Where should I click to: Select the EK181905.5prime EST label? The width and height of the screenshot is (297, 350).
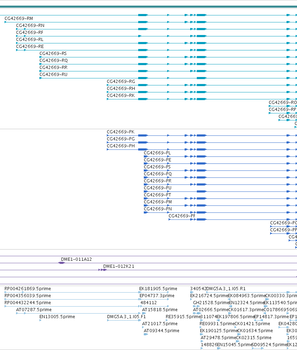[x=158, y=289]
